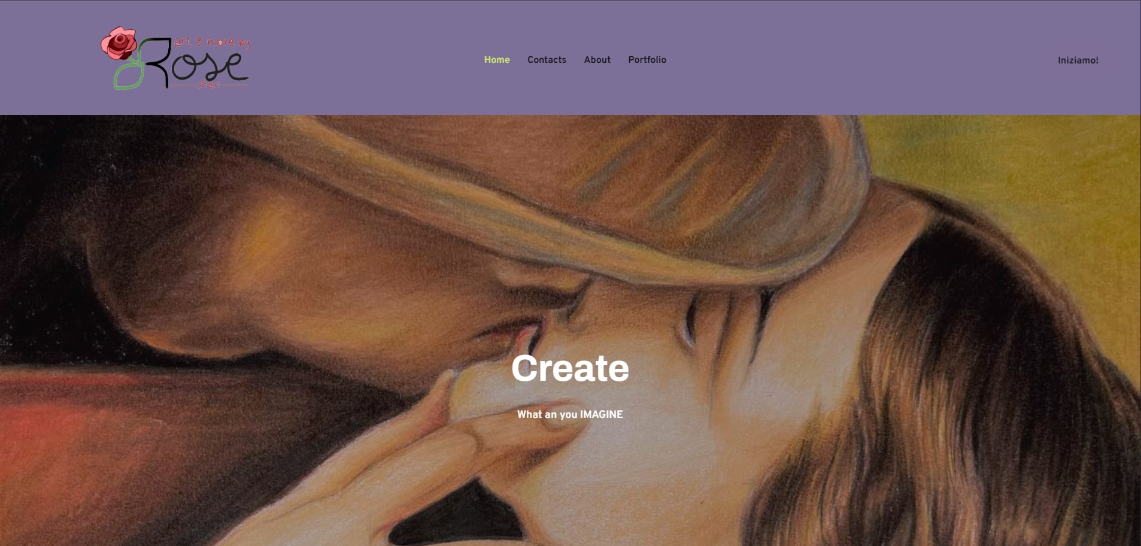Go to the Contacts page

(x=547, y=60)
